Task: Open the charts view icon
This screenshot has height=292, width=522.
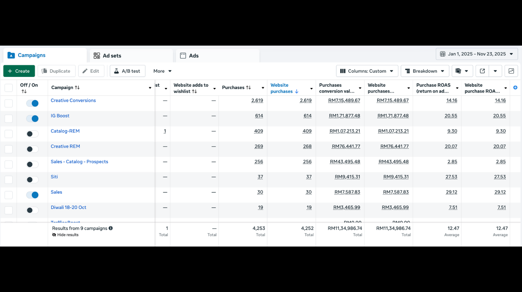Action: [511, 71]
